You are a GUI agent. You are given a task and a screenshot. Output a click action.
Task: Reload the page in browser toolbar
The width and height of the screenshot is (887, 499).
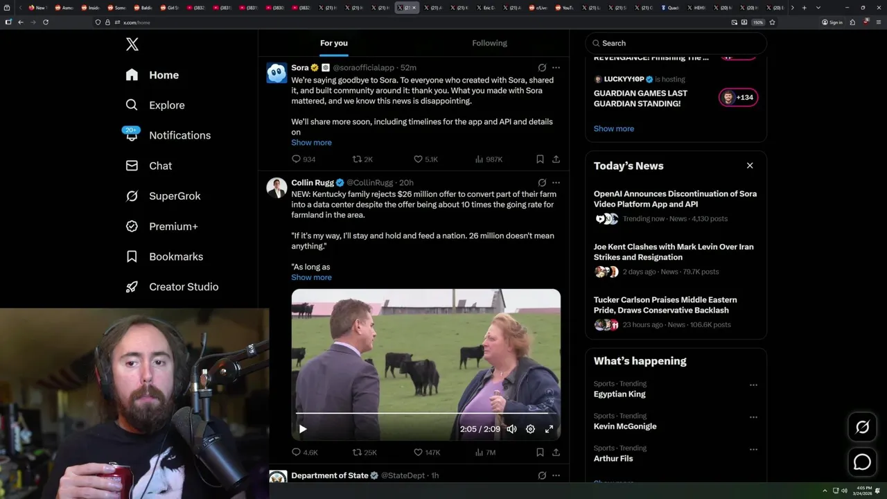(x=46, y=22)
